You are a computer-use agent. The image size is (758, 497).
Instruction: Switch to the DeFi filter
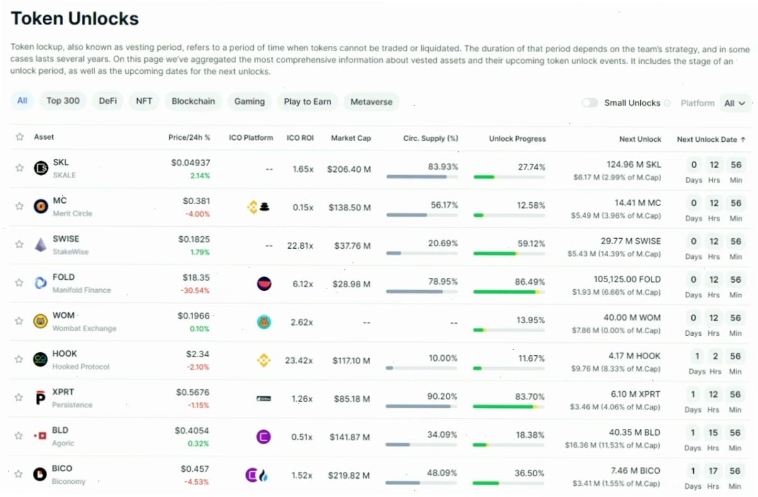tap(108, 101)
